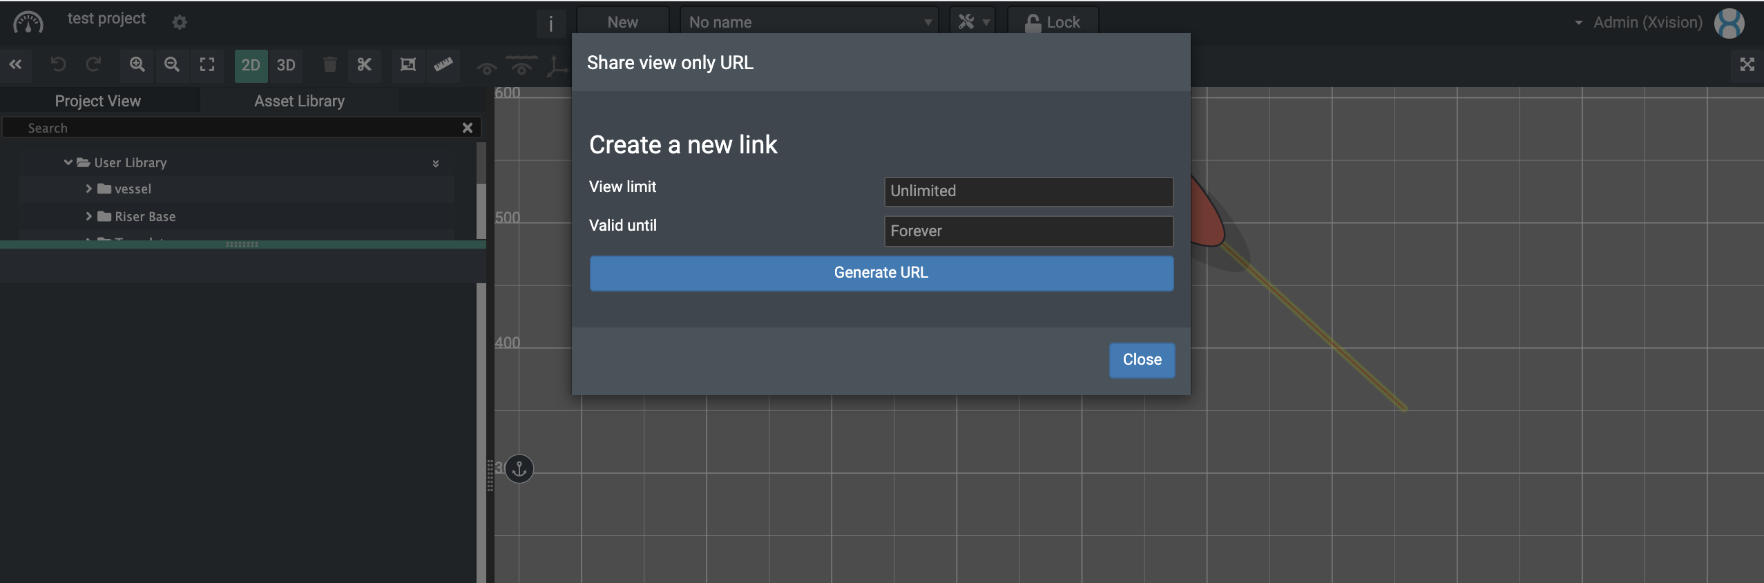Viewport: 1764px width, 583px height.
Task: Click the zoom out magnifier icon
Action: (x=172, y=65)
